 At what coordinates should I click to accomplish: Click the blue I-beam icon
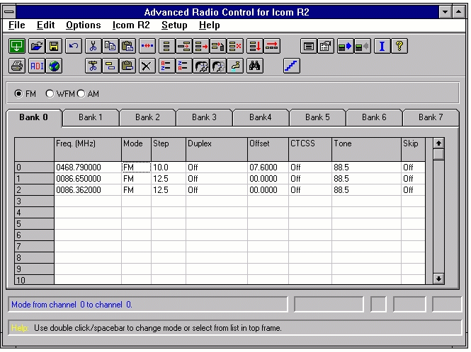click(382, 46)
